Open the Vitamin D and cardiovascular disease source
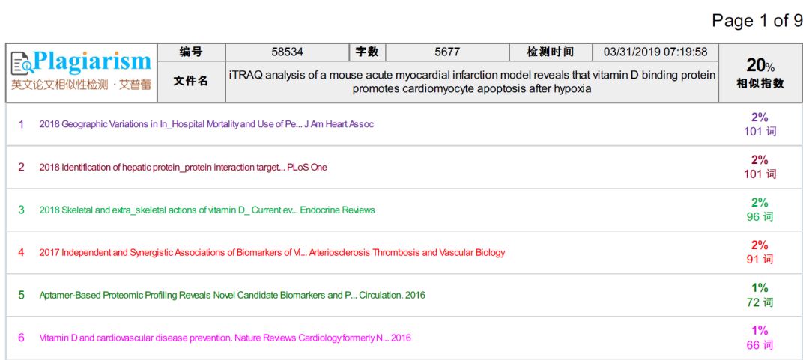Viewport: 809px width, 360px height. pos(225,338)
